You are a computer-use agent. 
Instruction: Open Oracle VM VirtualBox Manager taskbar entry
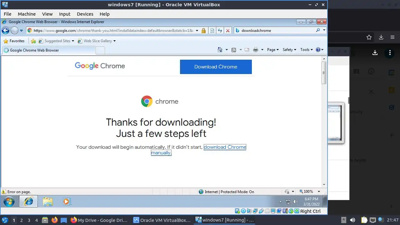point(162,220)
